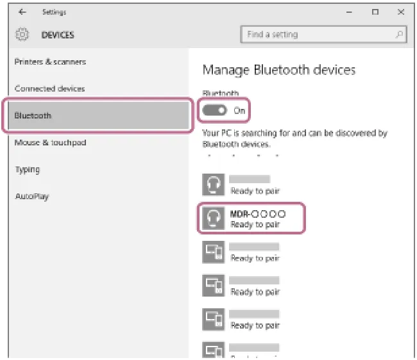Select the second computer-phone device icon
This screenshot has height=360, width=417.
point(213,286)
